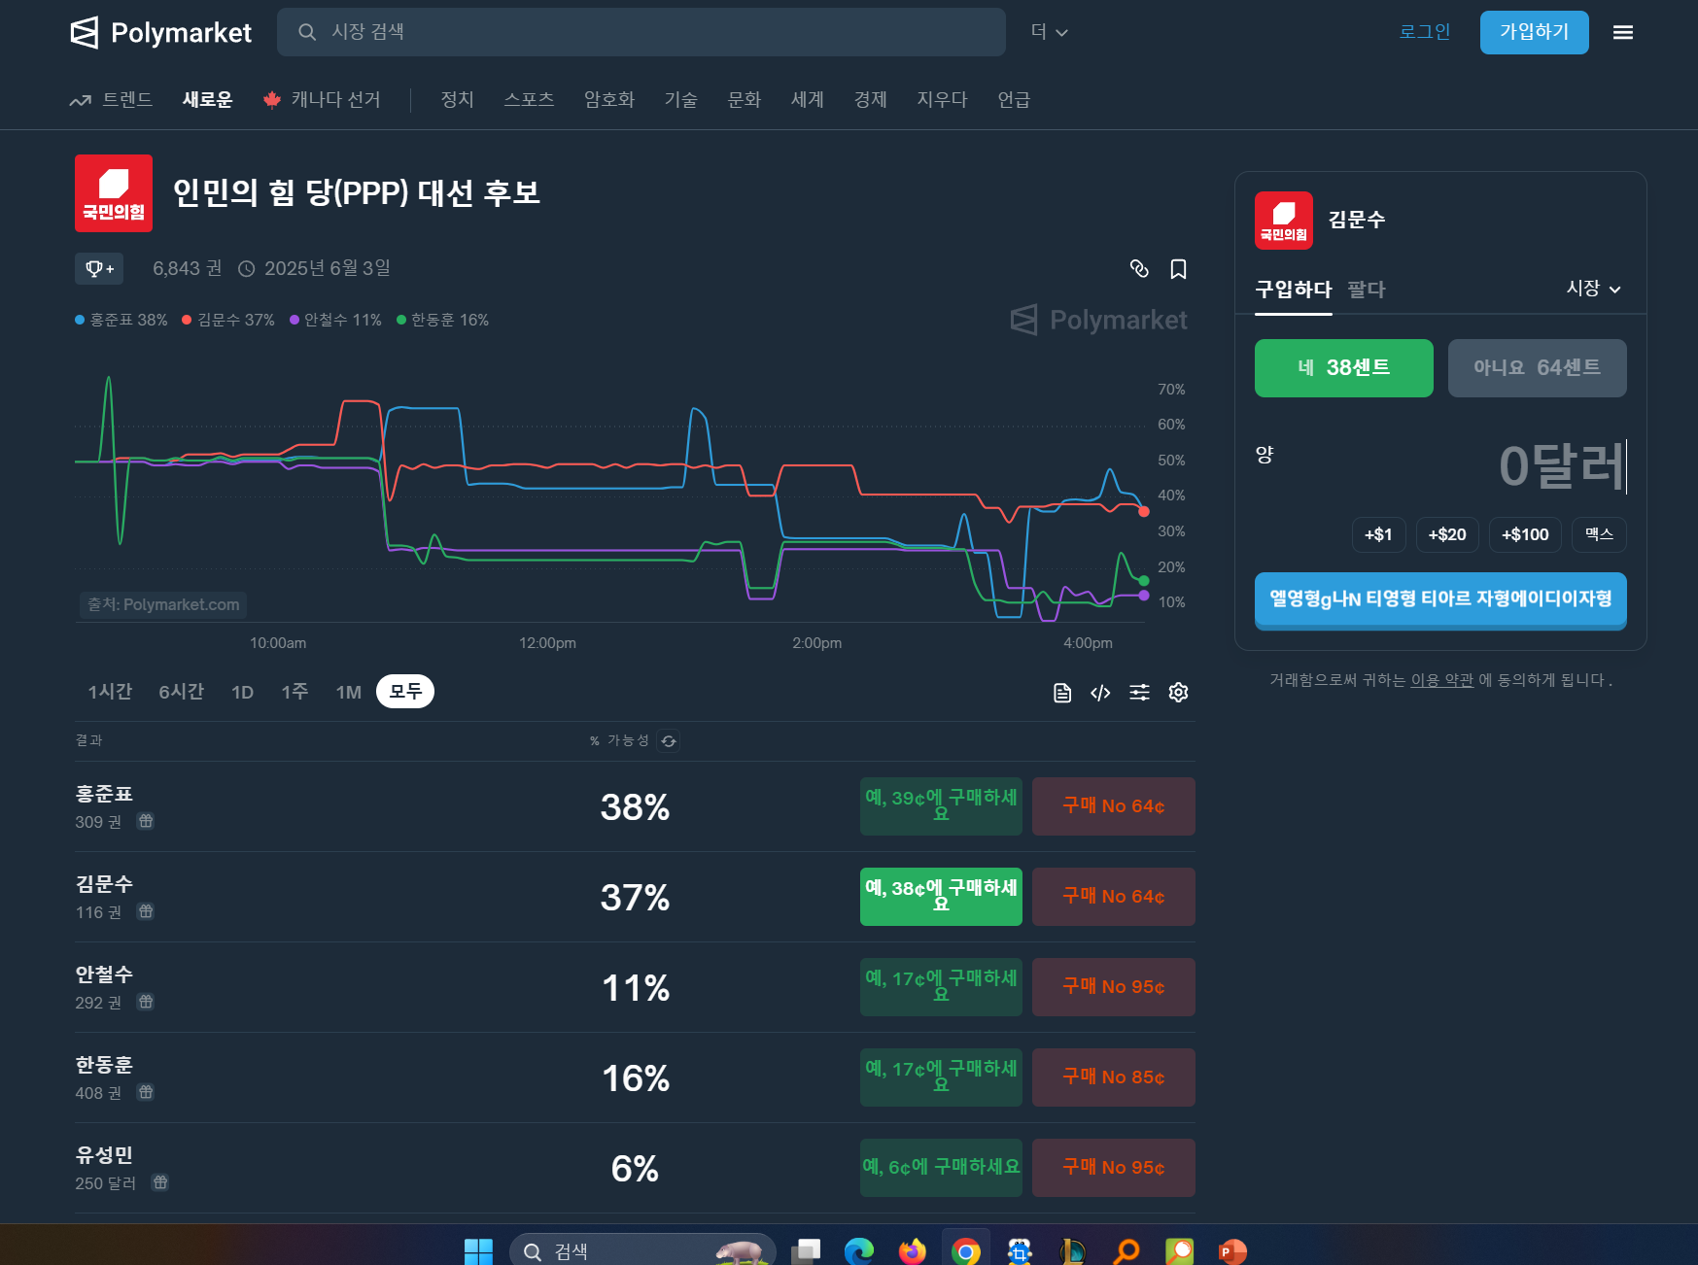Click the 국민의힘 logo in market header

(114, 193)
